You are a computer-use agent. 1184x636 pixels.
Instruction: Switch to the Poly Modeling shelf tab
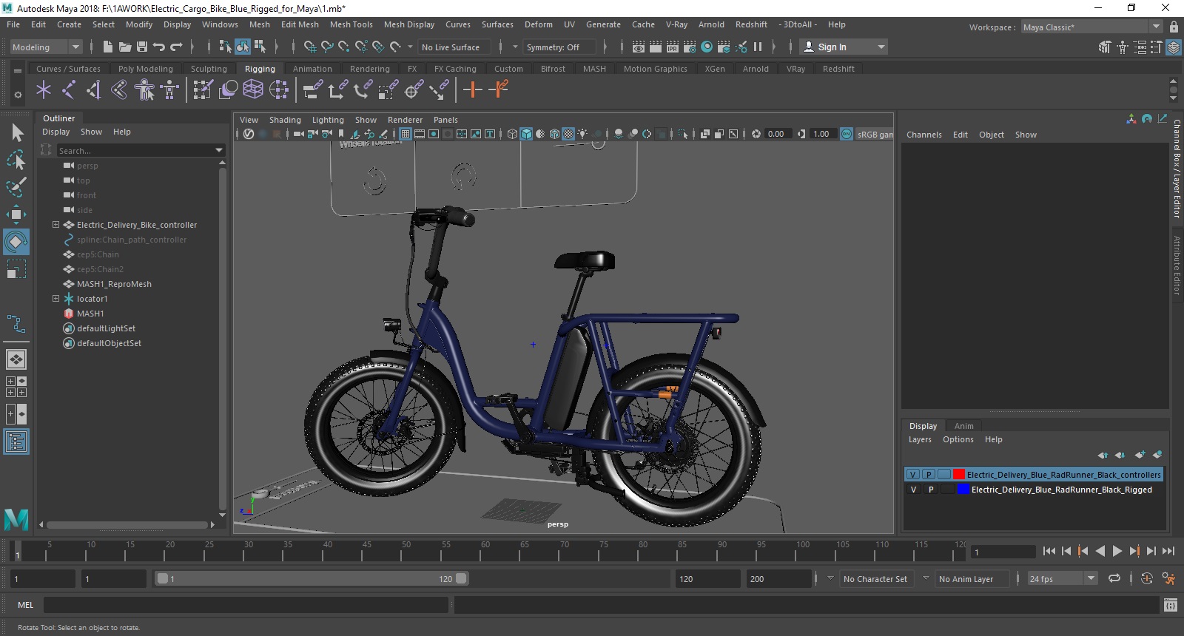click(145, 69)
